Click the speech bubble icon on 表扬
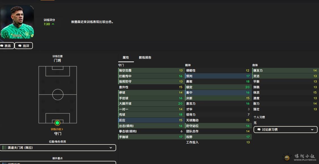 click(x=2, y=46)
